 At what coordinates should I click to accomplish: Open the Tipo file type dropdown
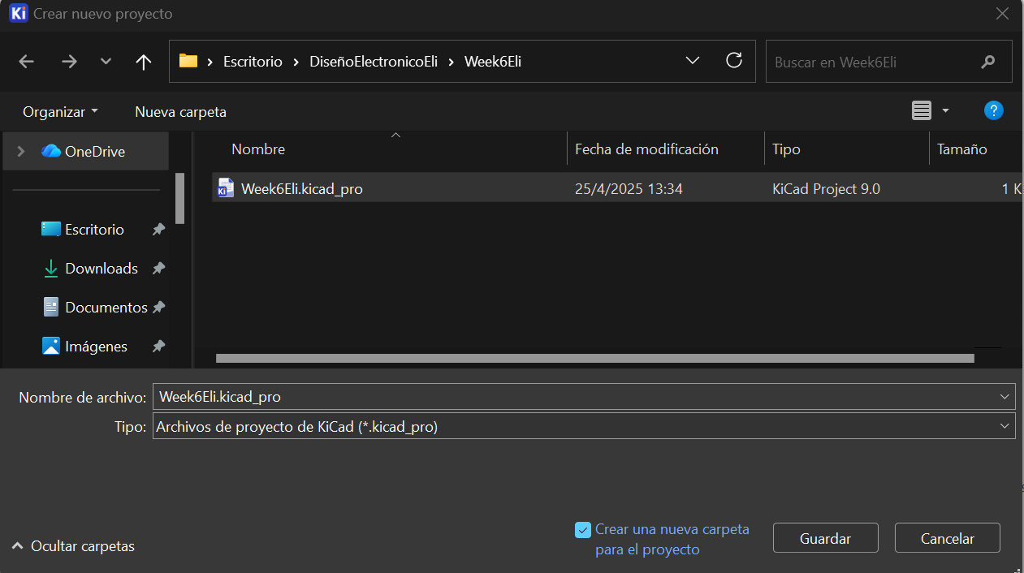[x=584, y=426]
